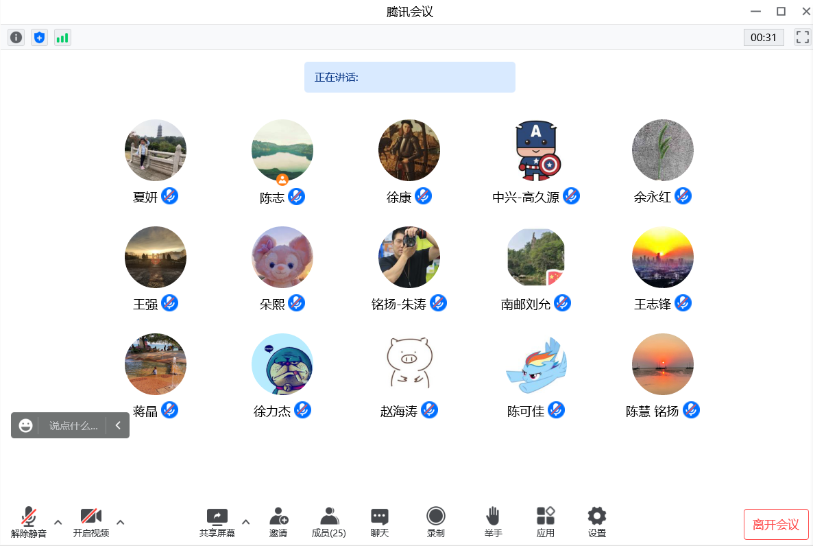Expand the share screen options arrow
The width and height of the screenshot is (813, 546).
[x=246, y=522]
